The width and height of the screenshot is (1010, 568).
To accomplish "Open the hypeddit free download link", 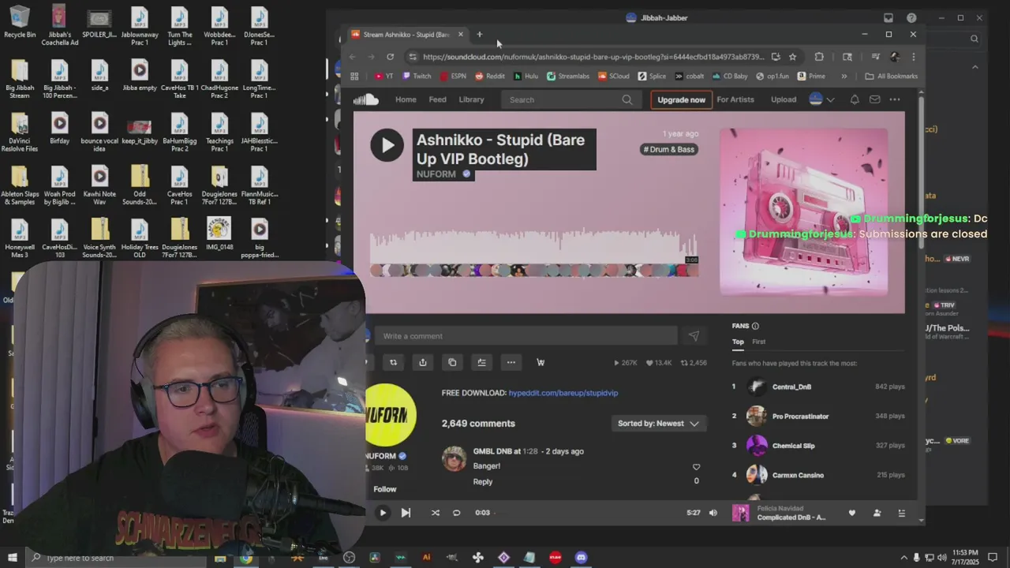I will [563, 393].
